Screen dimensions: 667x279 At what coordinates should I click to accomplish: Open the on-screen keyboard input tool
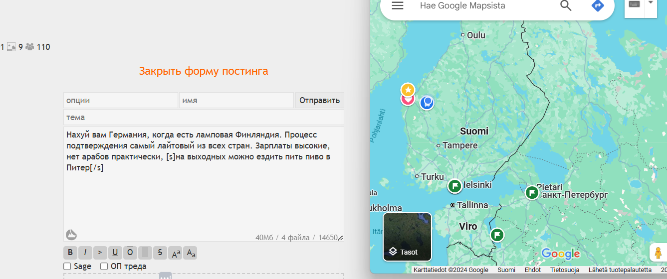point(635,4)
